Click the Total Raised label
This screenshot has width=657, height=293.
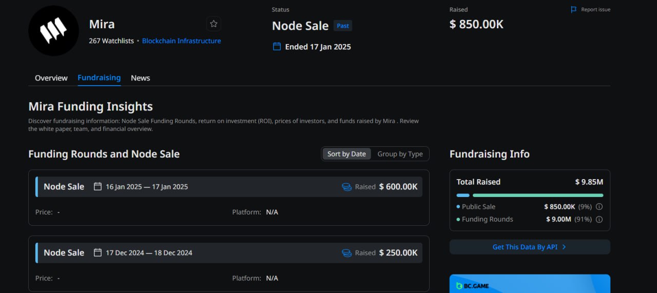478,182
